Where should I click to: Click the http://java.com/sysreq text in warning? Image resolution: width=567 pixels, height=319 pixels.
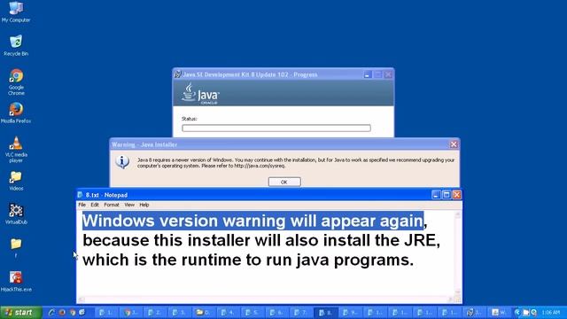pos(260,166)
